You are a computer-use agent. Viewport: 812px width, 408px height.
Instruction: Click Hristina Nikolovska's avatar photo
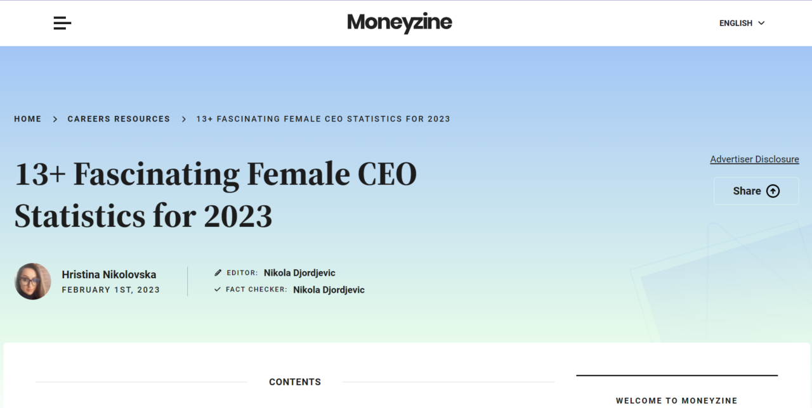tap(33, 281)
